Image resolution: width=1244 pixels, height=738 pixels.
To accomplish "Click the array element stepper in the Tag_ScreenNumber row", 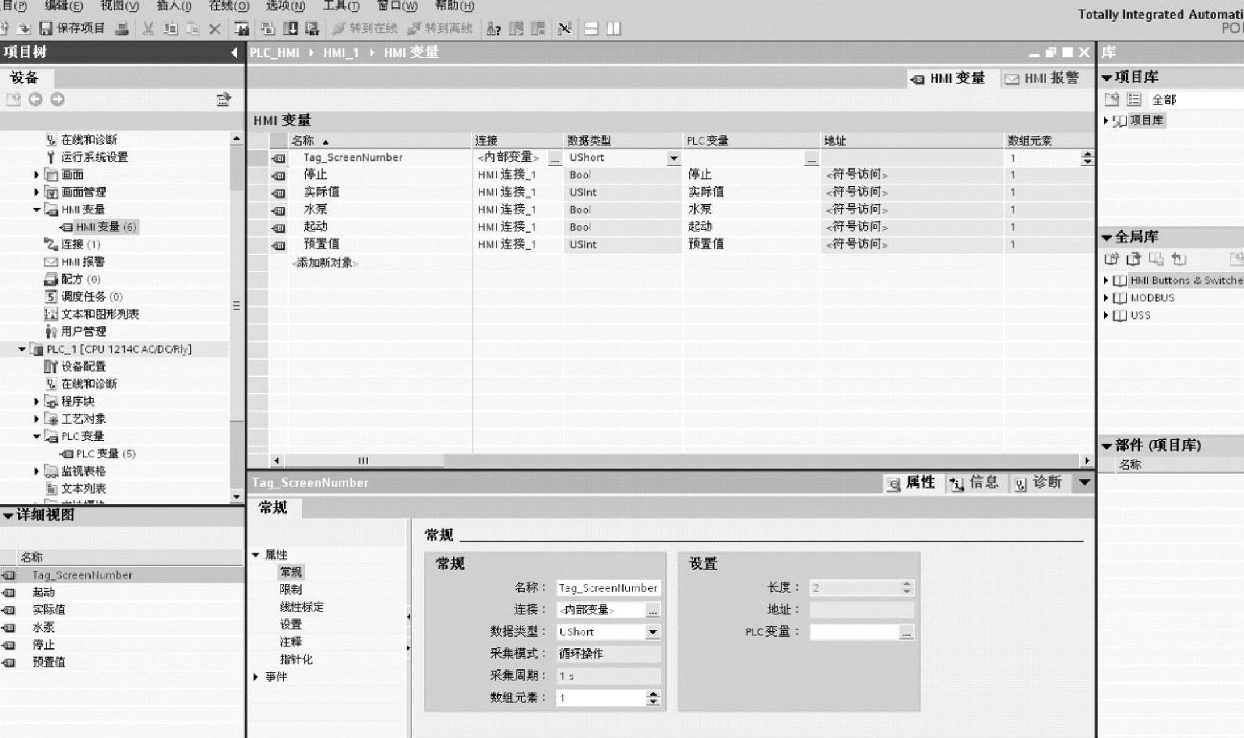I will point(1087,158).
